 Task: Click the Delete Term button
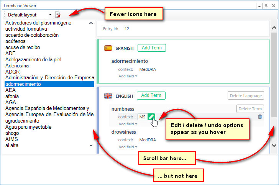250,109
